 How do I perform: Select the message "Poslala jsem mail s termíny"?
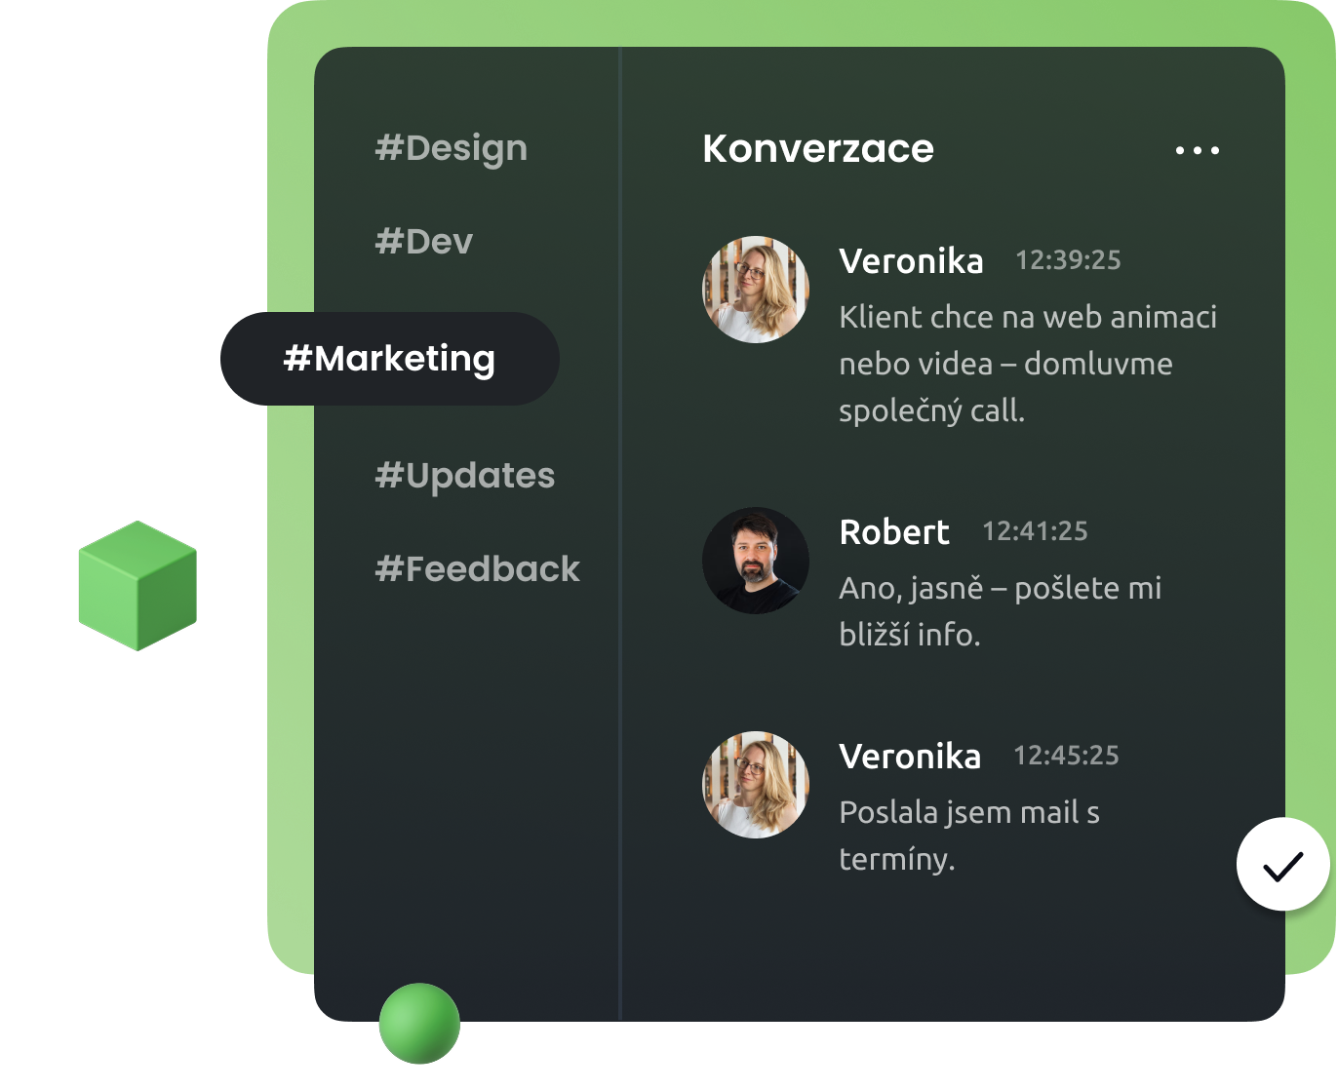click(x=969, y=836)
